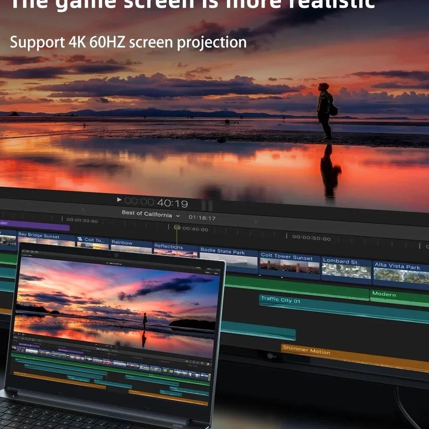Click the playhead at 00:00:40:00
This screenshot has width=429, height=429.
click(x=177, y=228)
